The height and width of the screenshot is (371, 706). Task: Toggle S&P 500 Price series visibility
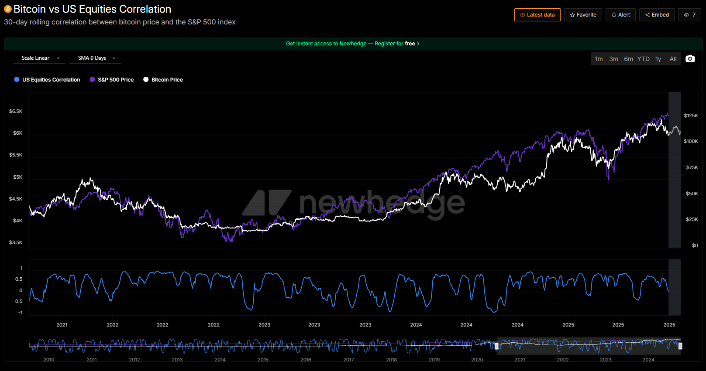112,80
